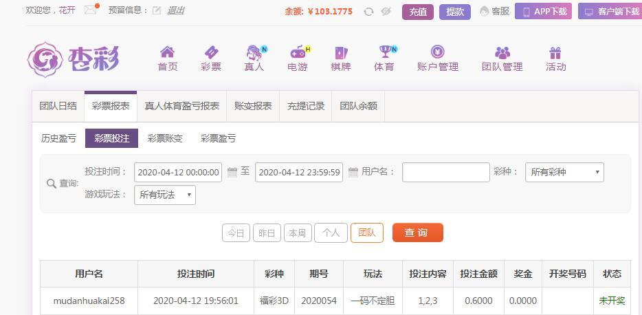Image resolution: width=642 pixels, height=315 pixels.
Task: Click the 未开奖 status cell
Action: (x=612, y=301)
